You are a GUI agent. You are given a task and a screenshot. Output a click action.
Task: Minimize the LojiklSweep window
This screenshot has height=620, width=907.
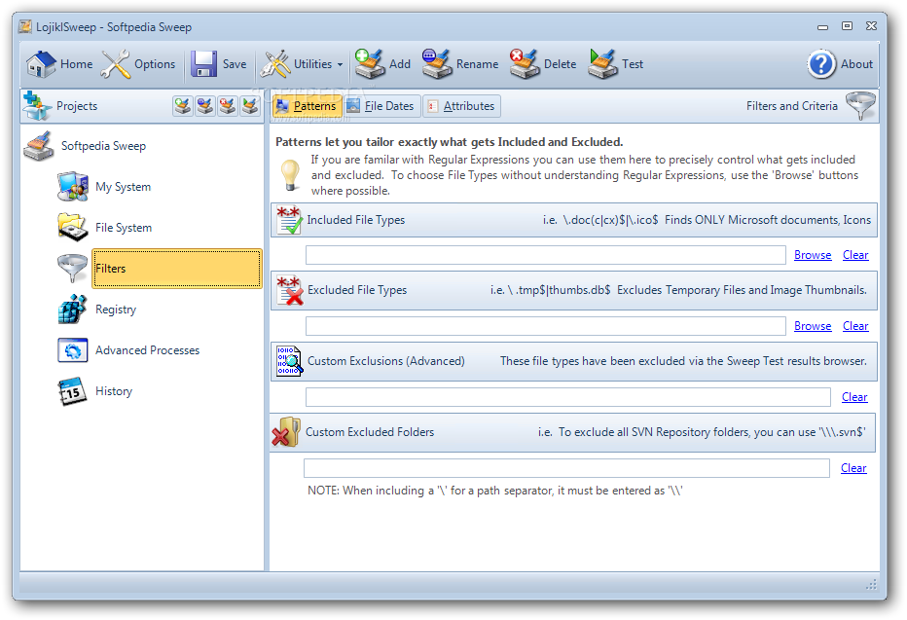[822, 26]
